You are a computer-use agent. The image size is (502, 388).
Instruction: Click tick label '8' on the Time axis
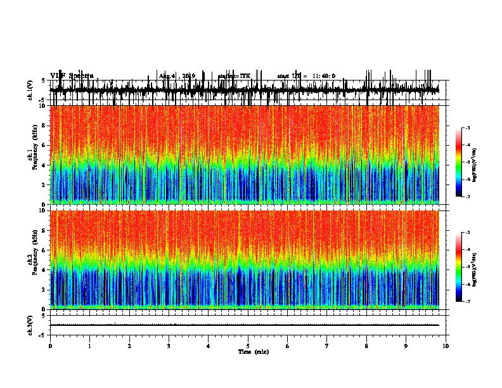point(366,346)
